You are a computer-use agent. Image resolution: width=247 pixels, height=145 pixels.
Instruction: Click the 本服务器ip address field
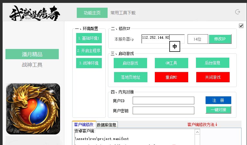(x=163, y=39)
